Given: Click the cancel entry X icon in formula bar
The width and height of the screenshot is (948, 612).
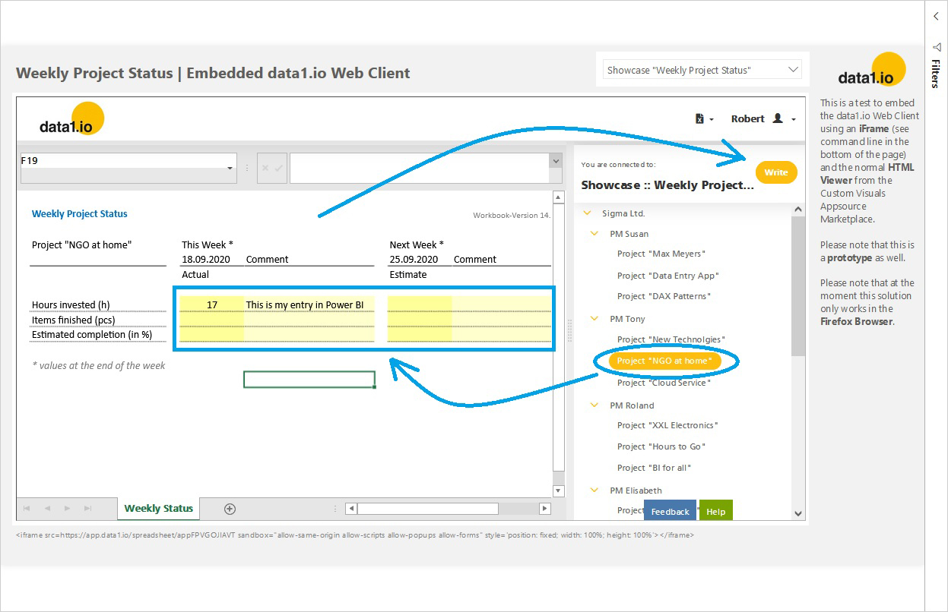Looking at the screenshot, I should (x=265, y=168).
